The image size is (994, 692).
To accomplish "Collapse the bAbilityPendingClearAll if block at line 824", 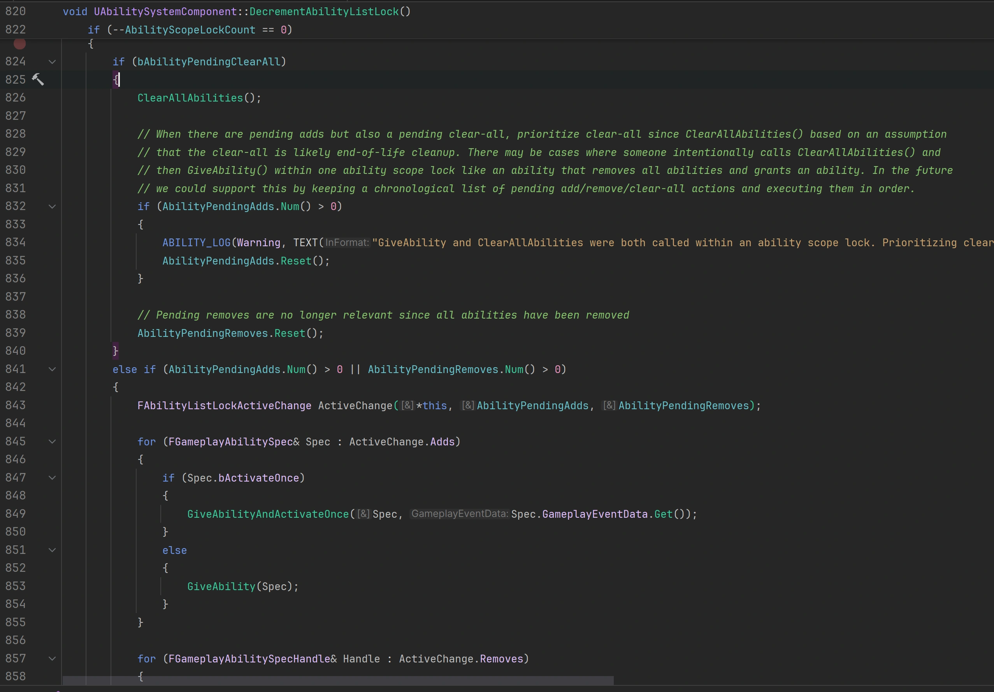I will pyautogui.click(x=52, y=62).
